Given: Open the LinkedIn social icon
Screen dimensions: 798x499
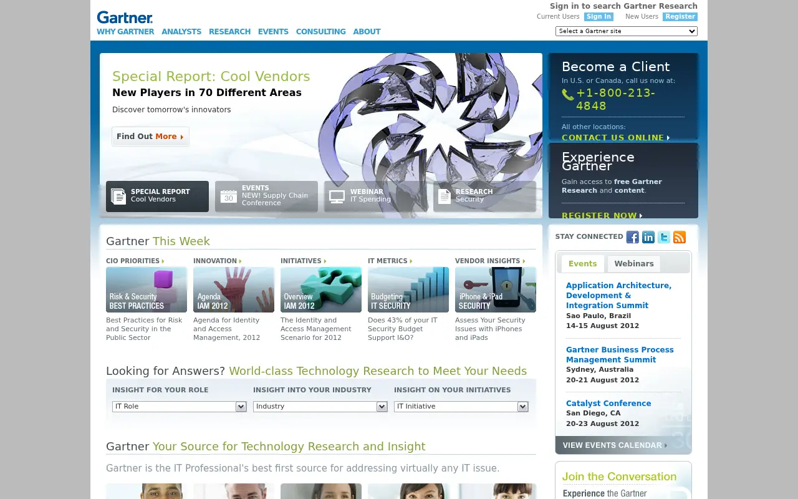Looking at the screenshot, I should pyautogui.click(x=648, y=237).
